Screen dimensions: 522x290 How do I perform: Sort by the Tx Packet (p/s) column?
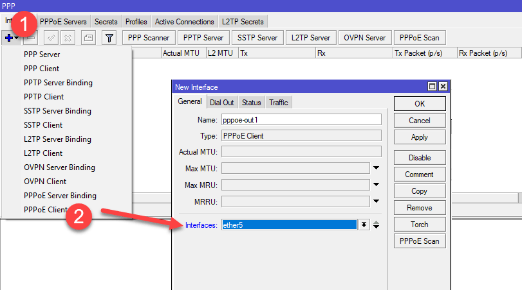click(x=425, y=53)
